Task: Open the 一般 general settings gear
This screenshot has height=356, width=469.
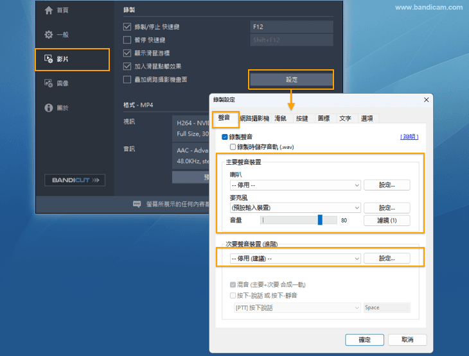Action: click(57, 35)
